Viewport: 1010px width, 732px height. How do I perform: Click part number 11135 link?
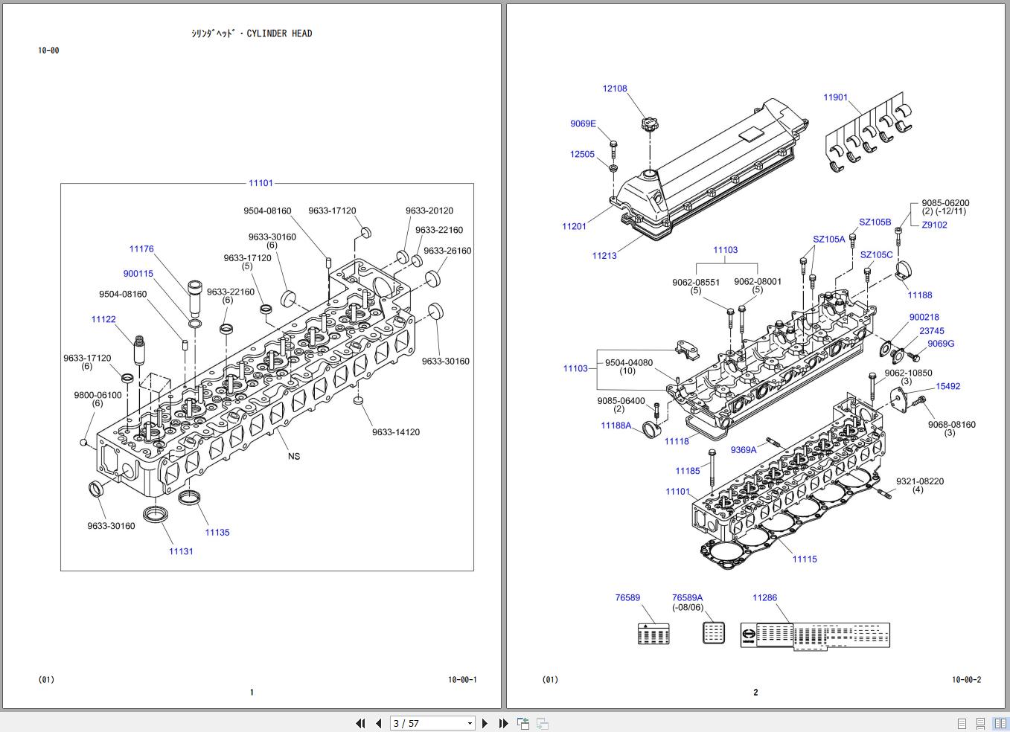point(217,533)
